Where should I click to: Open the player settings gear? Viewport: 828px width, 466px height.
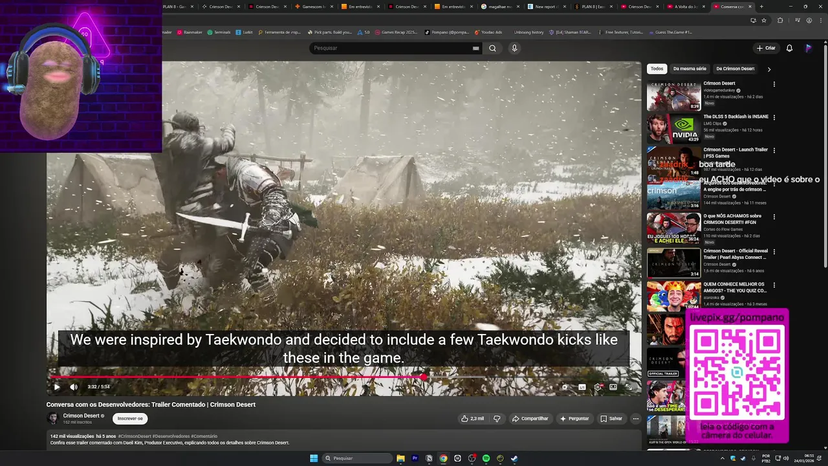pos(597,387)
